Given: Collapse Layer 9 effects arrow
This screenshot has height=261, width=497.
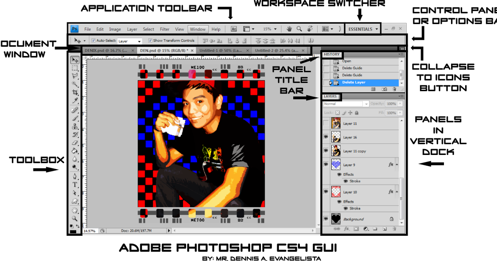Looking at the screenshot, I should 397,164.
